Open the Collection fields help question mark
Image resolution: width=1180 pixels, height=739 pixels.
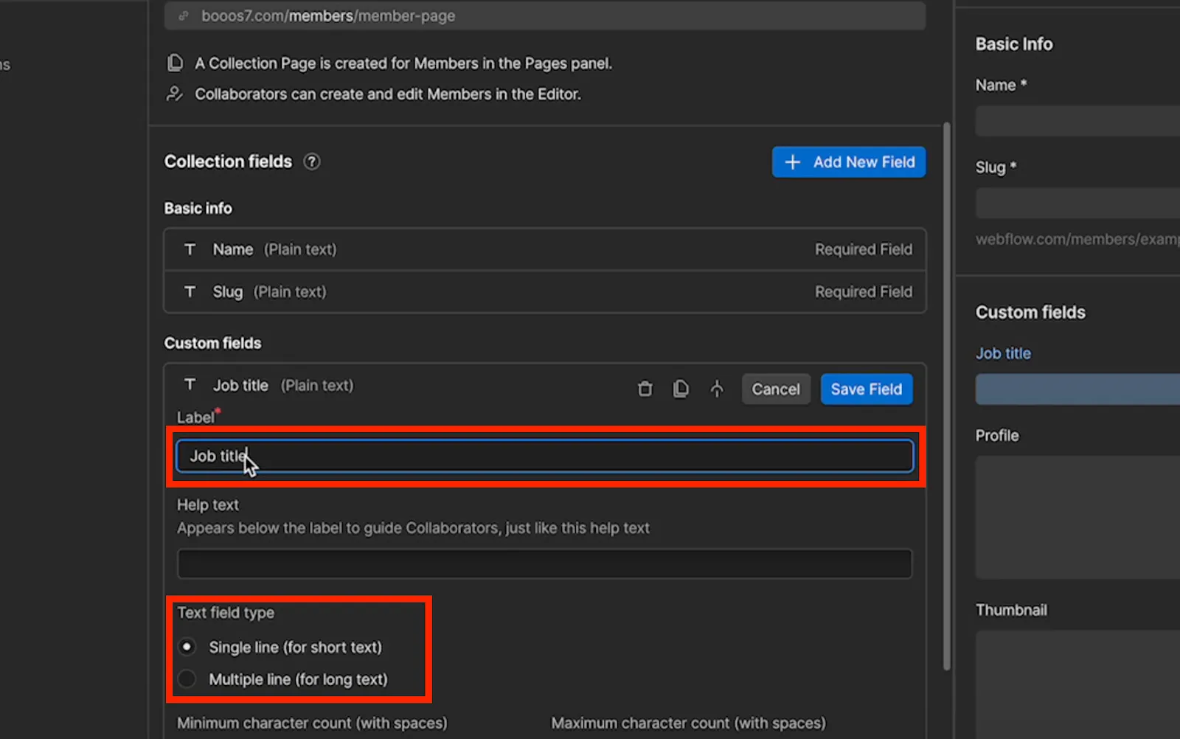coord(312,162)
